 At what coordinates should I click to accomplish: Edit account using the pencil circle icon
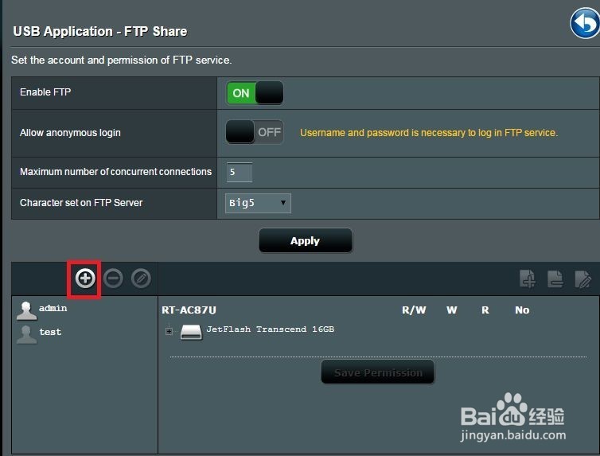(141, 278)
